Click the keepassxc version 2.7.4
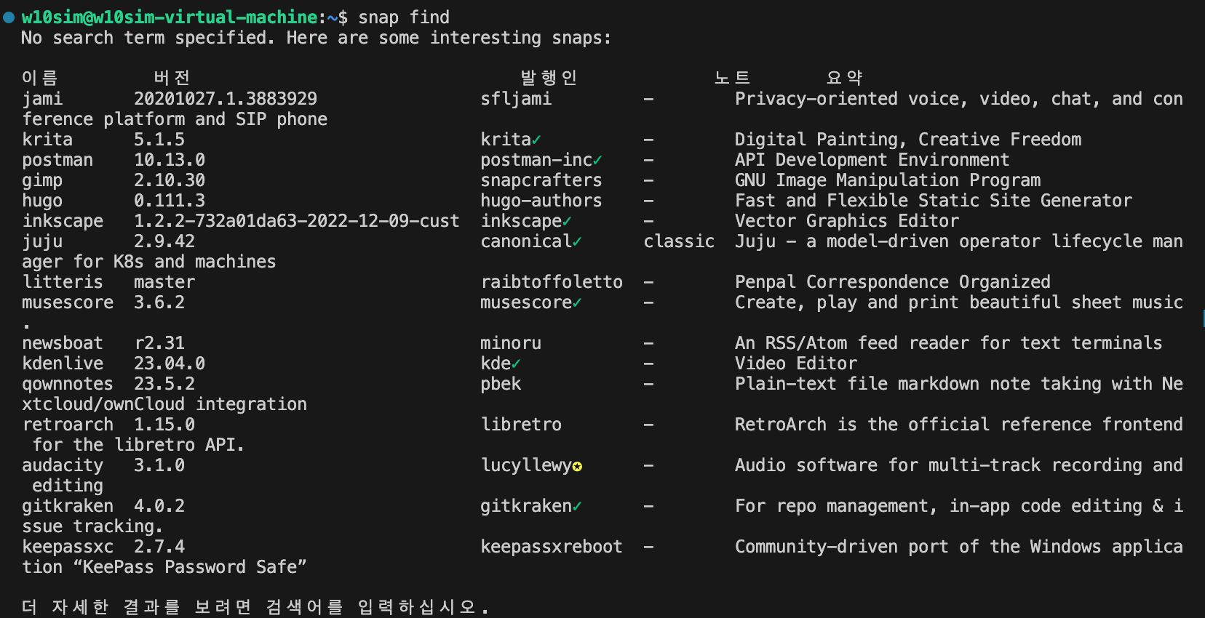This screenshot has height=618, width=1205. point(159,547)
